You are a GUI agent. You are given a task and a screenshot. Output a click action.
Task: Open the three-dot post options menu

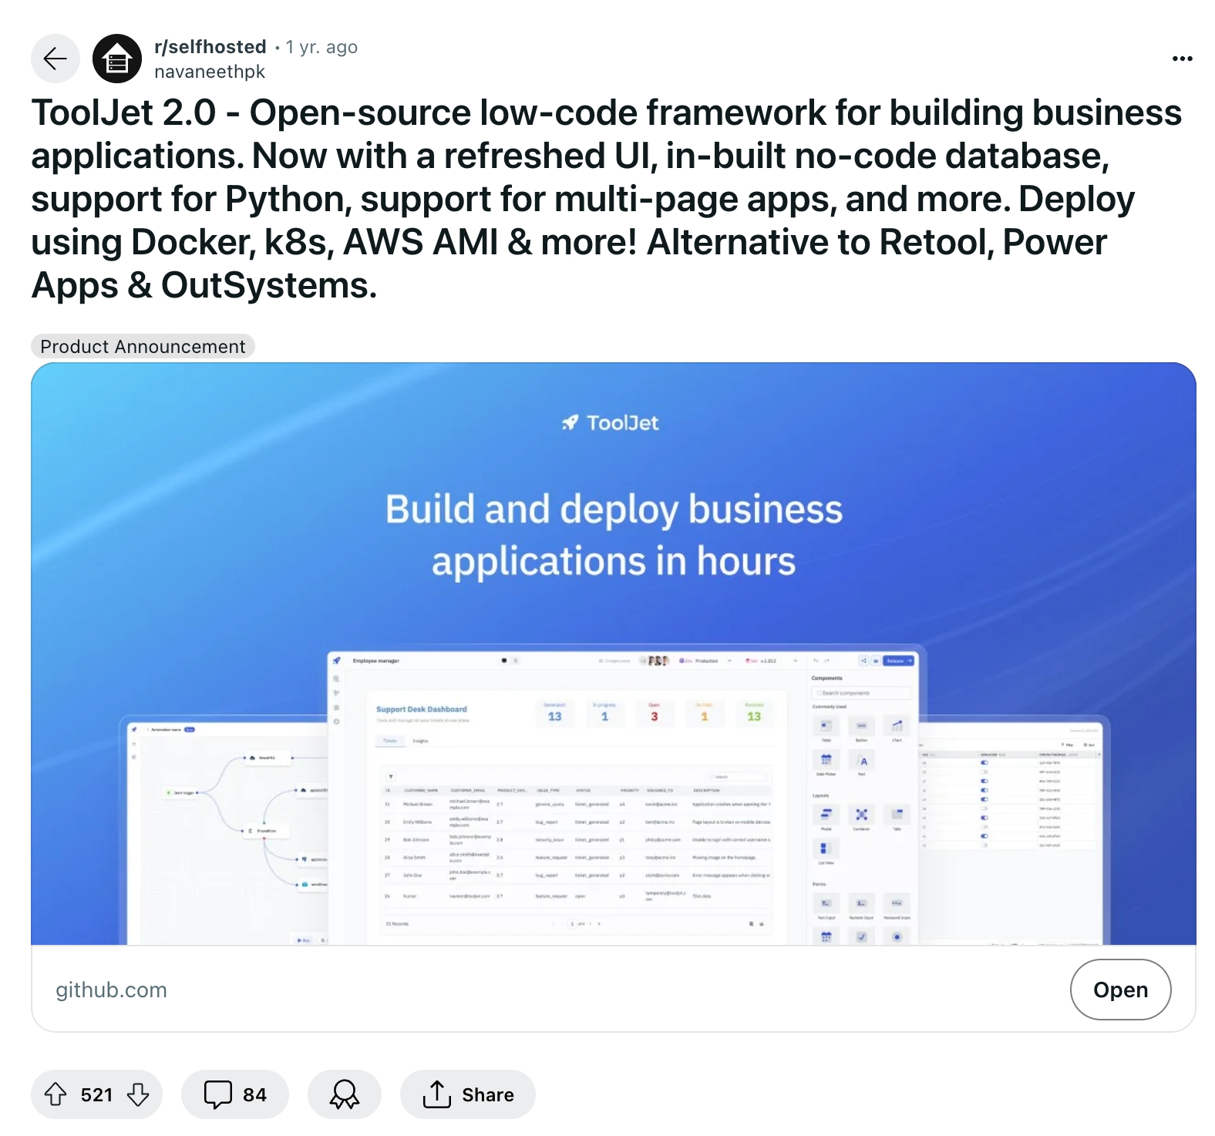[x=1181, y=59]
